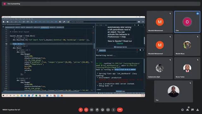The height and width of the screenshot is (114, 202).
Task: Open editor pane options hamburger menu
Action: (x=93, y=27)
